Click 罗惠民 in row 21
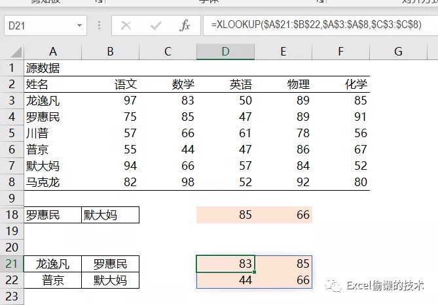The width and height of the screenshot is (438, 305). [110, 264]
